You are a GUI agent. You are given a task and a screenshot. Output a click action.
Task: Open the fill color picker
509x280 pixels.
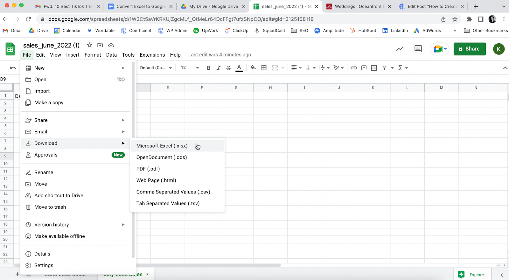253,68
